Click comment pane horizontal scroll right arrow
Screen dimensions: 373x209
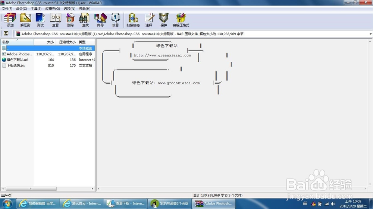click(366, 189)
